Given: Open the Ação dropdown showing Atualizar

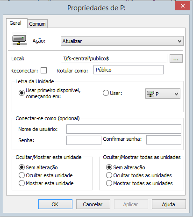Looking at the screenshot, I should 122,41.
